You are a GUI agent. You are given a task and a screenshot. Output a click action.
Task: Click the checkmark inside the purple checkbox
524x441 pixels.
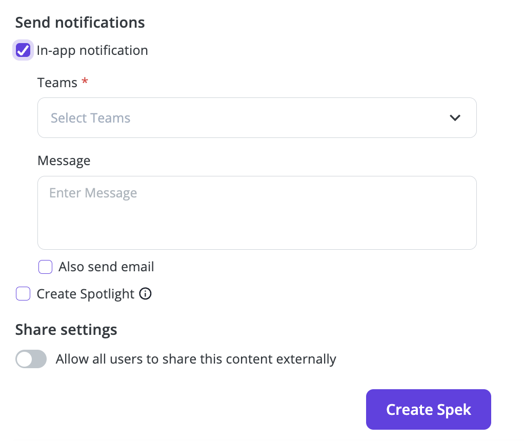coord(23,50)
